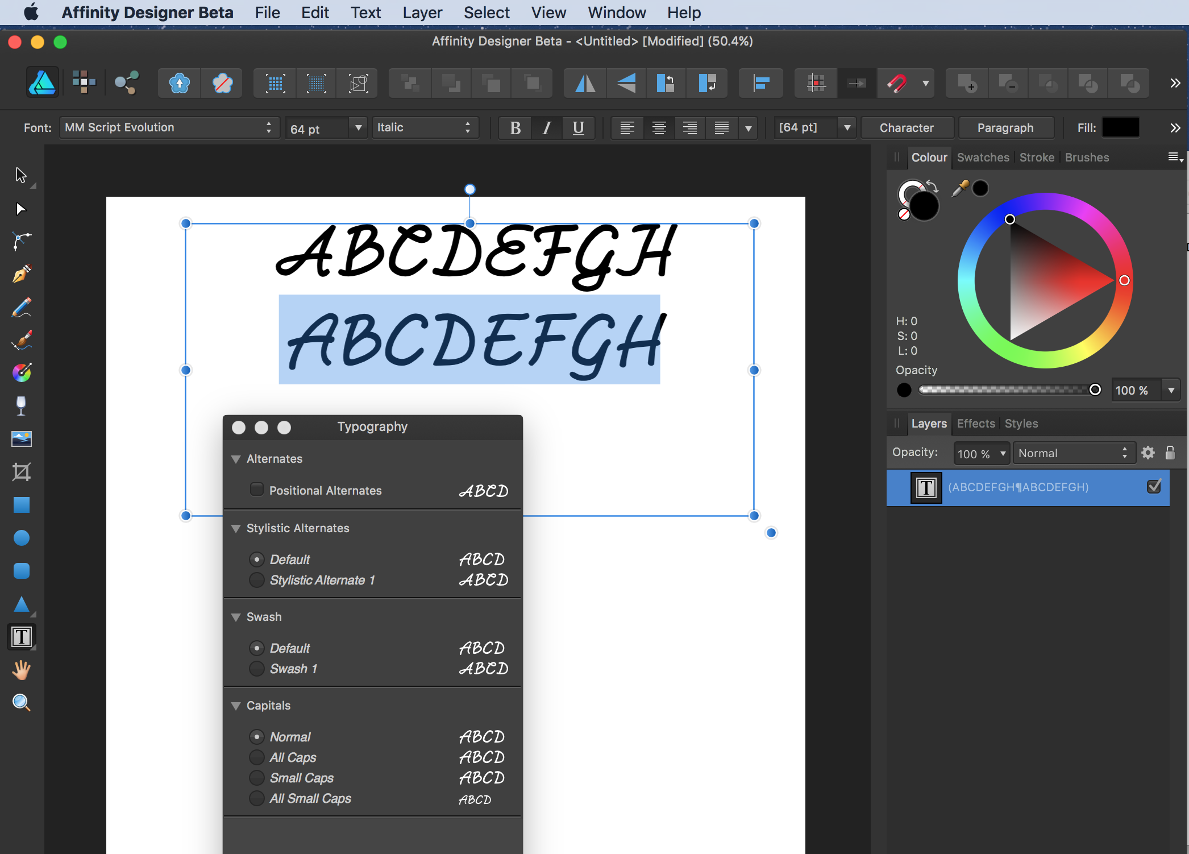Open the Layer menu

pos(422,13)
